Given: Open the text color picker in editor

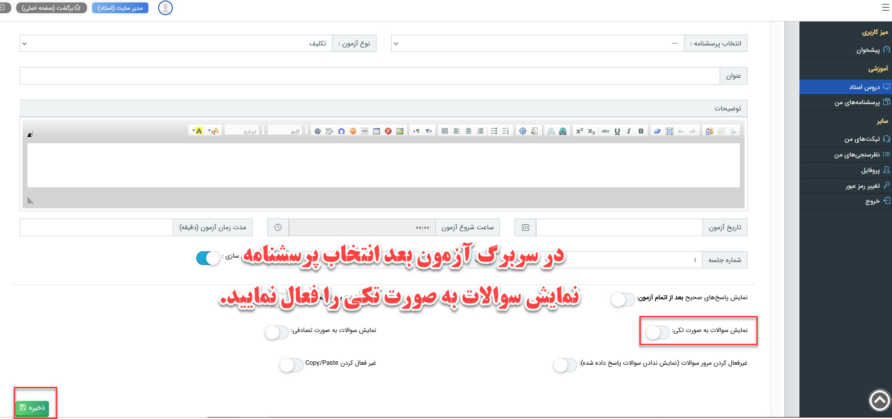Looking at the screenshot, I should (213, 131).
